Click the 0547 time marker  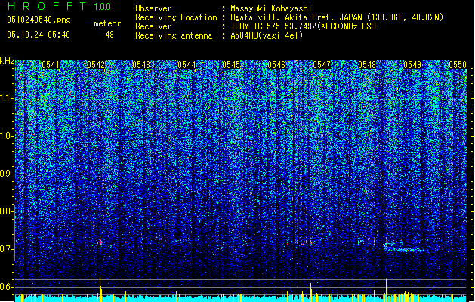click(322, 65)
